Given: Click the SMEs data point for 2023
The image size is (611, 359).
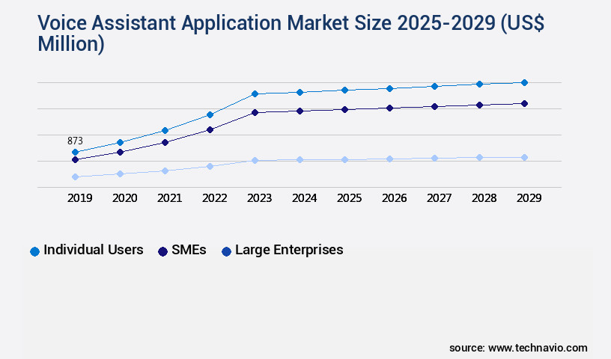Looking at the screenshot, I should 255,112.
